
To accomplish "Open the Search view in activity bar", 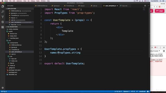I will click(3, 12).
